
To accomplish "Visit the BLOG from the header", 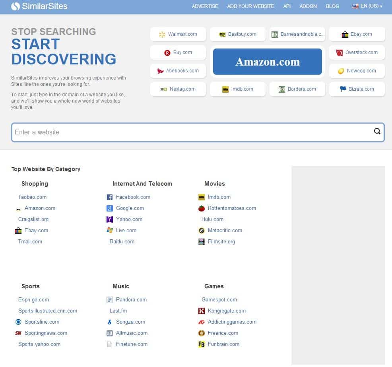I will coord(332,6).
